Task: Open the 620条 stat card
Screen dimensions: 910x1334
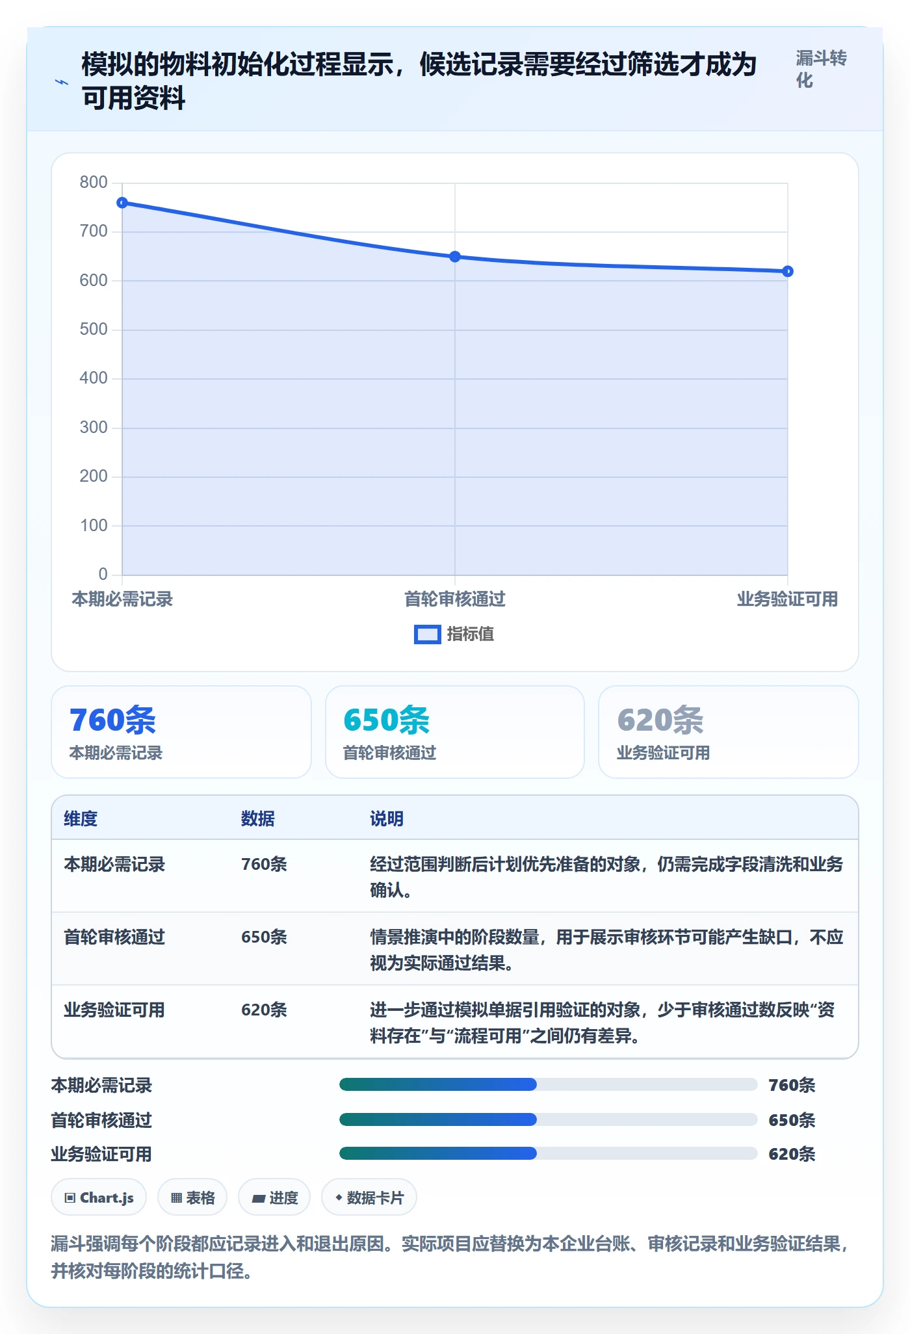Action: point(729,732)
